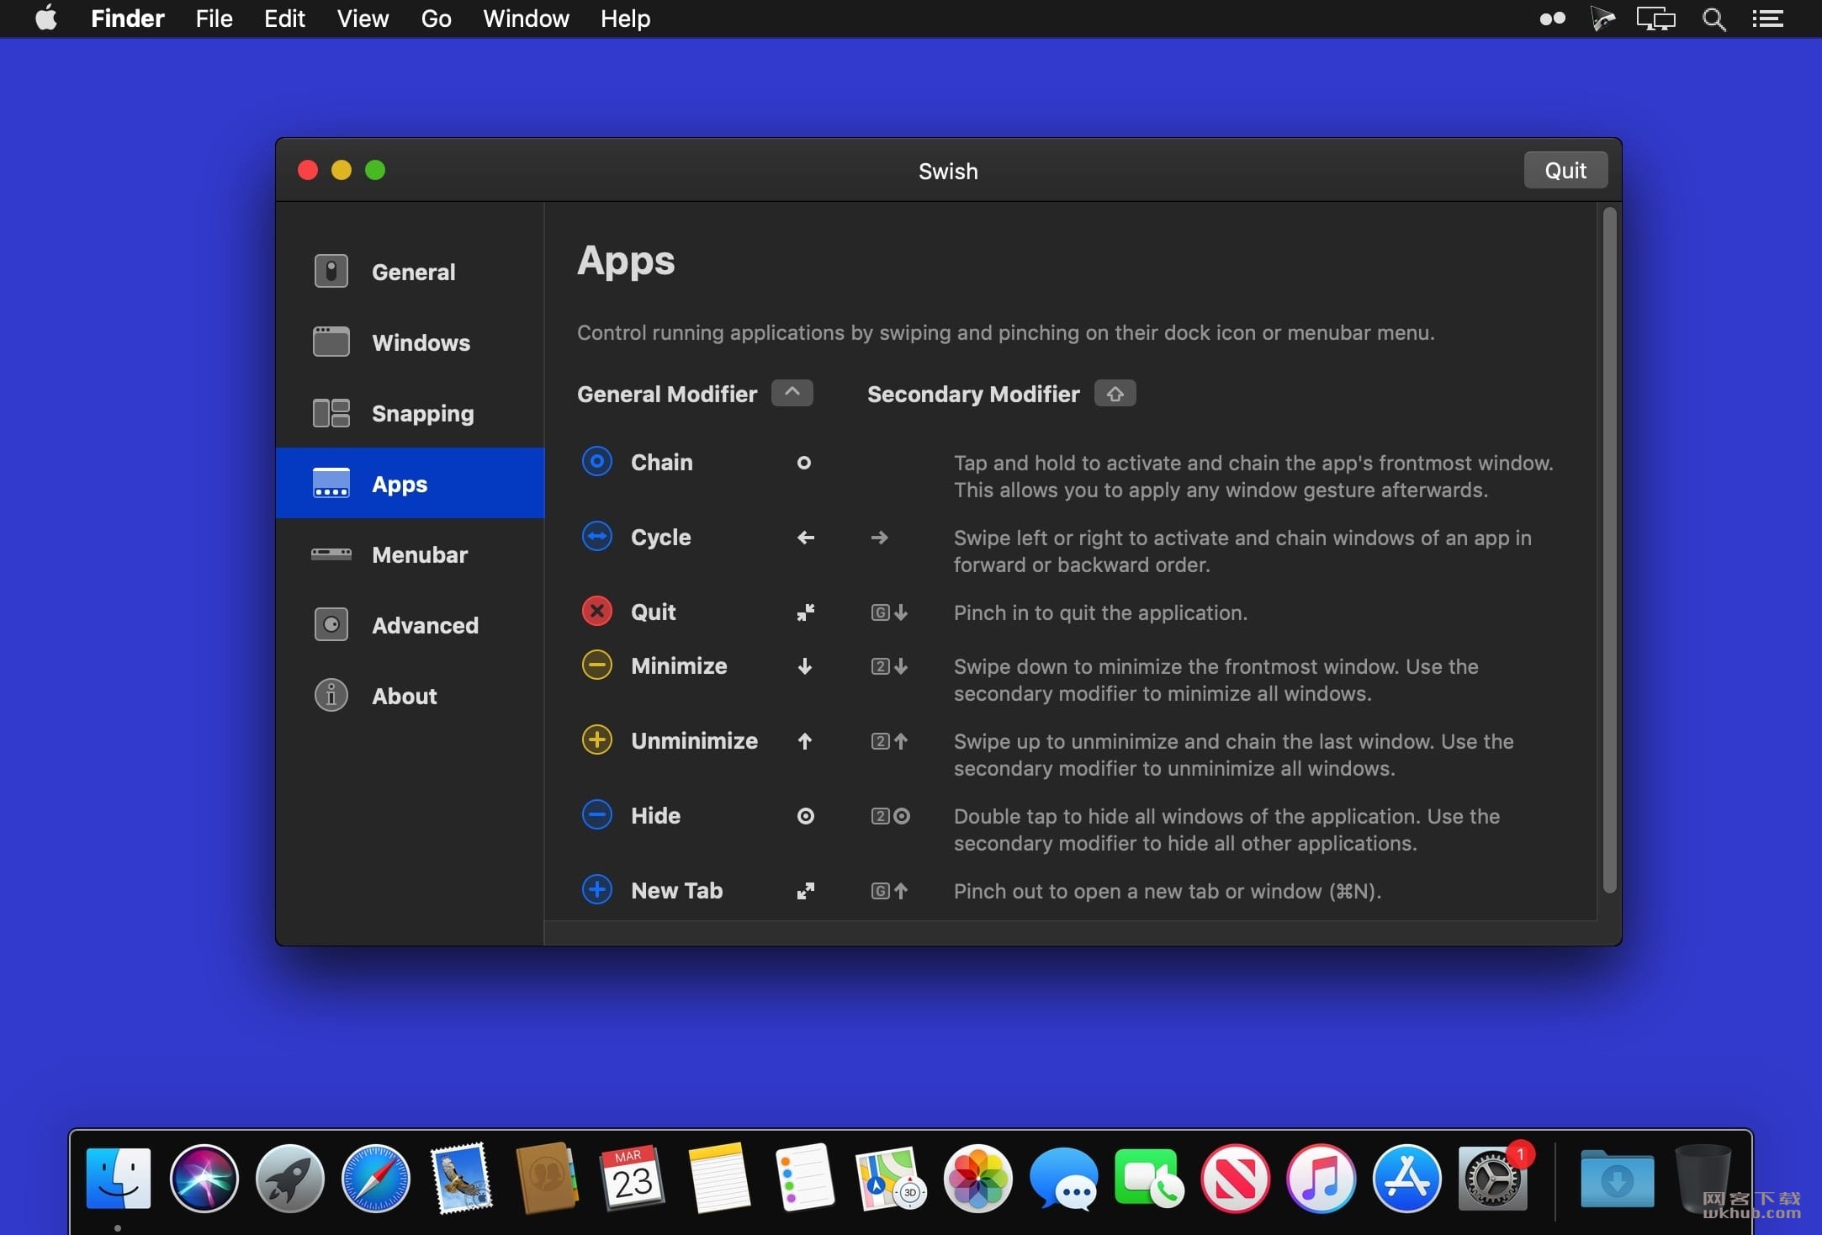Screen dimensions: 1822x1235
Task: Click the Swish two-dot menu bar icon
Action: pyautogui.click(x=1552, y=19)
